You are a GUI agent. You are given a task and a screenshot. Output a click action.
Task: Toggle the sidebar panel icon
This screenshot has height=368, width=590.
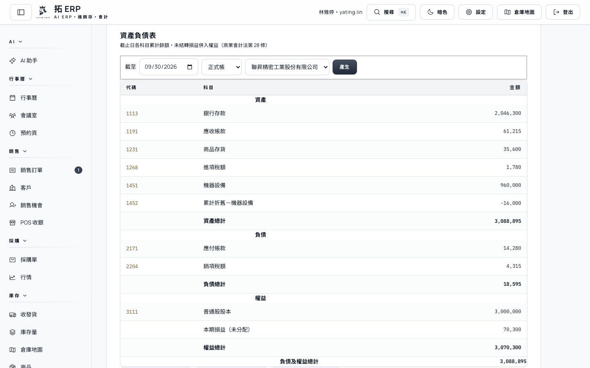[21, 12]
